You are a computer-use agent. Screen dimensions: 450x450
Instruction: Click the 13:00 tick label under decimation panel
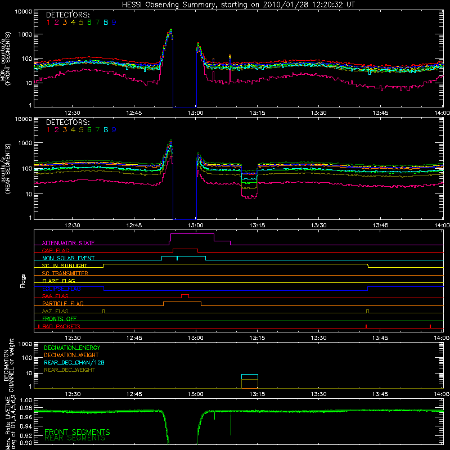(196, 394)
